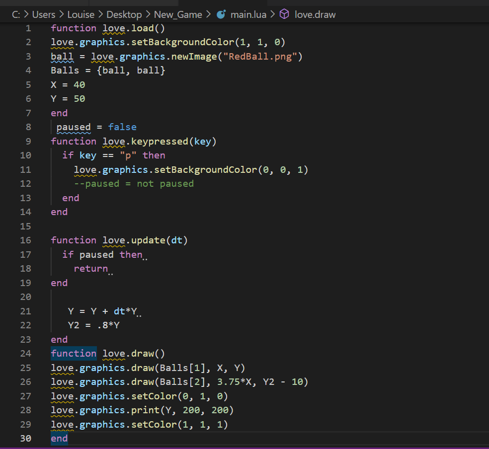Screen dimensions: 489x449
Task: Select the Desktop breadcrumb folder
Action: [124, 14]
